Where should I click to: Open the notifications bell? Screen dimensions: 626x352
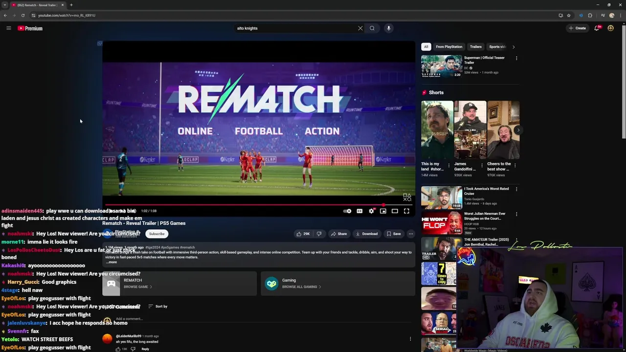coord(597,28)
